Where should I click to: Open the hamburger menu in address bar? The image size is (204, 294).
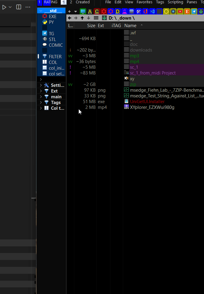coord(96,18)
